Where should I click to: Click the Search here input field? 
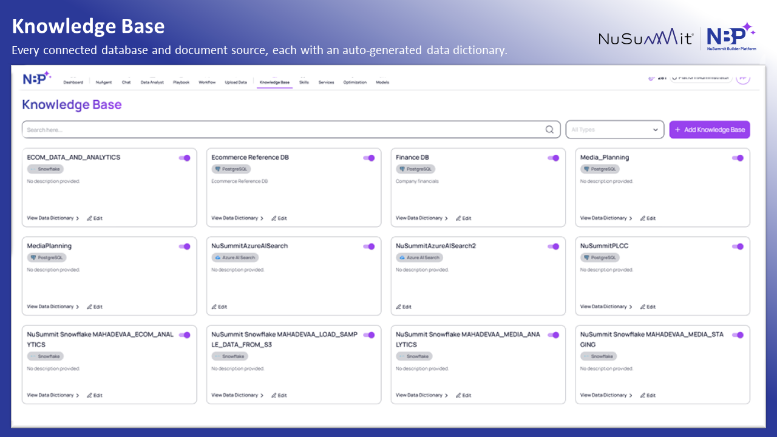[x=291, y=129]
